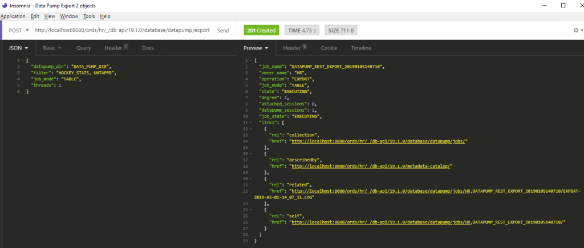Follow the metadata-catalog href link
Image resolution: width=584 pixels, height=248 pixels.
point(371,166)
